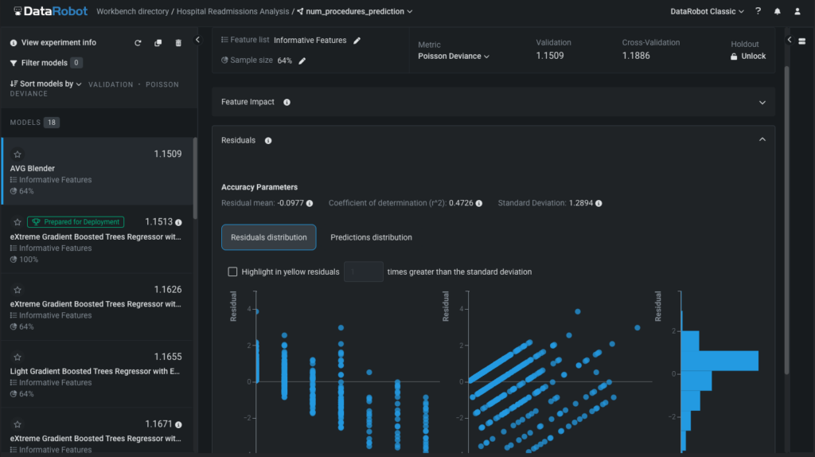Open the right side panel menu icon
Screen dimensions: 815x457
click(802, 41)
